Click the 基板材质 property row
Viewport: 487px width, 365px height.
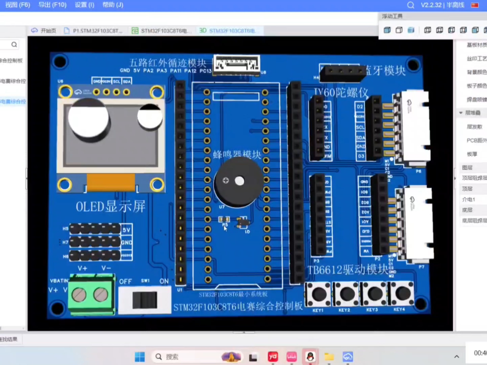point(476,45)
